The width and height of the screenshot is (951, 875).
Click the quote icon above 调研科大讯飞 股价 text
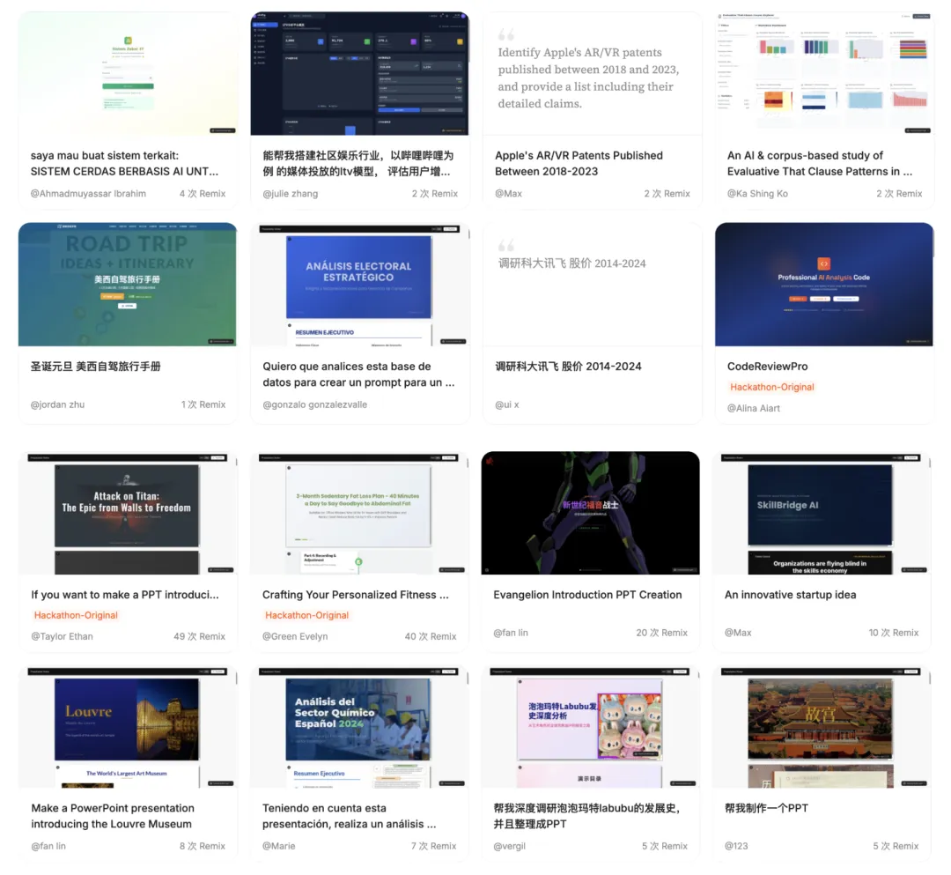506,246
